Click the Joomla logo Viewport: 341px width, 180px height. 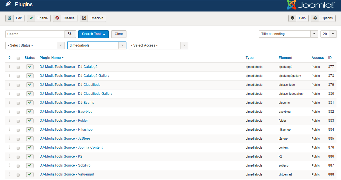[311, 5]
